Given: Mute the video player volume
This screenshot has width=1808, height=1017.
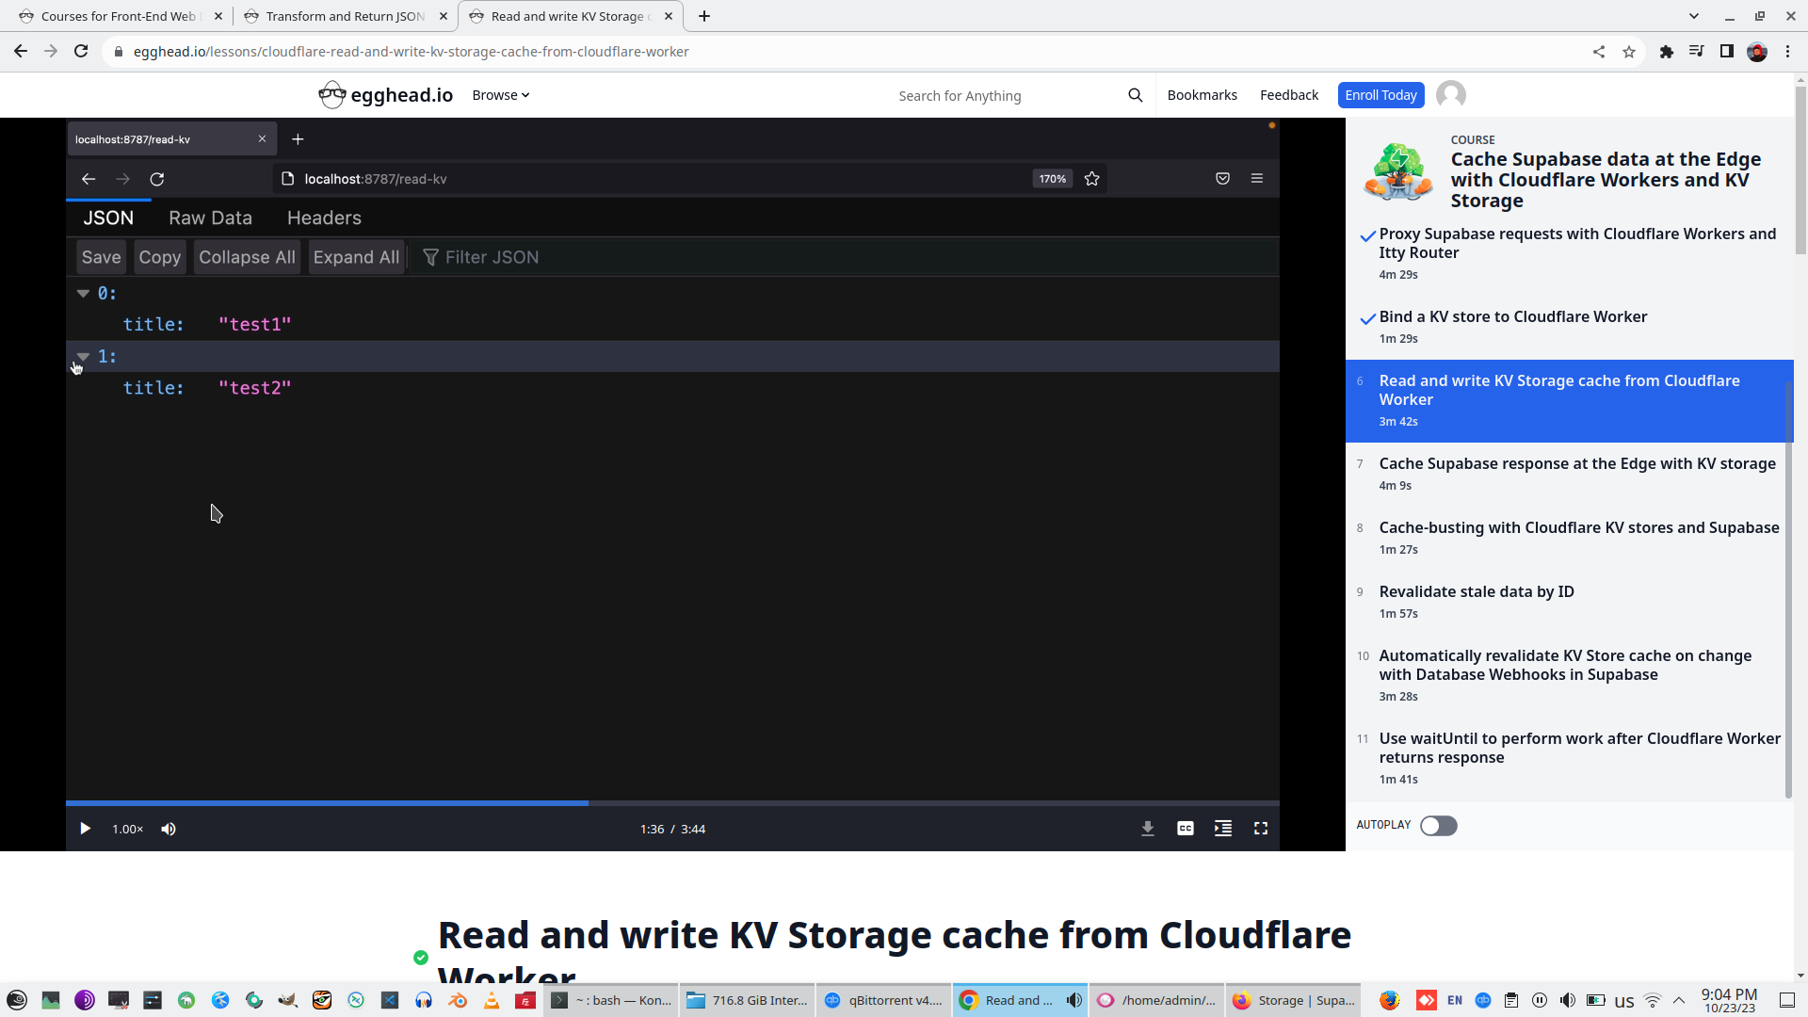Looking at the screenshot, I should 169,829.
